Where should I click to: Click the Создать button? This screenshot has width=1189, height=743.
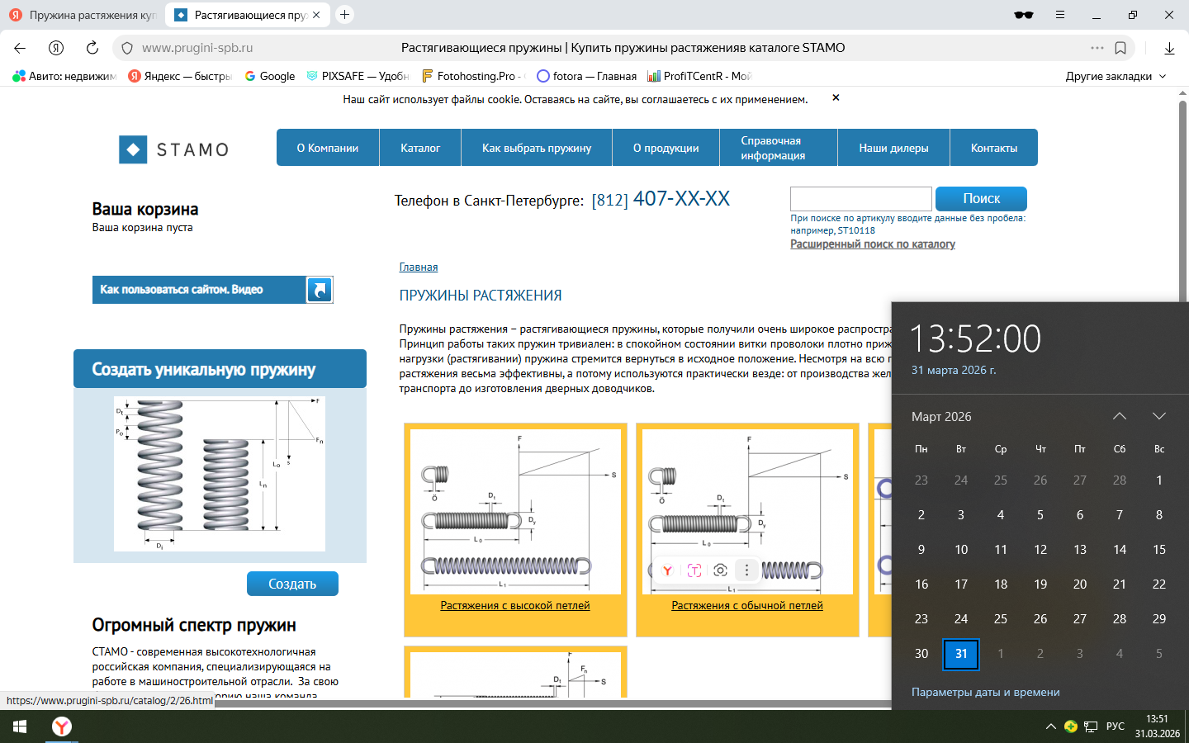[x=292, y=584]
